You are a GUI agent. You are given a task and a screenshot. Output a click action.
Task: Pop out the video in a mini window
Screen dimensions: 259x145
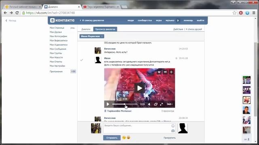[155, 104]
